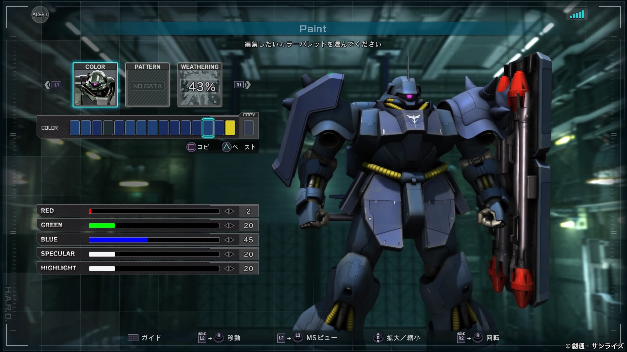The image size is (627, 352).
Task: Click the COPY clipboard swatch slot
Action: click(x=249, y=128)
